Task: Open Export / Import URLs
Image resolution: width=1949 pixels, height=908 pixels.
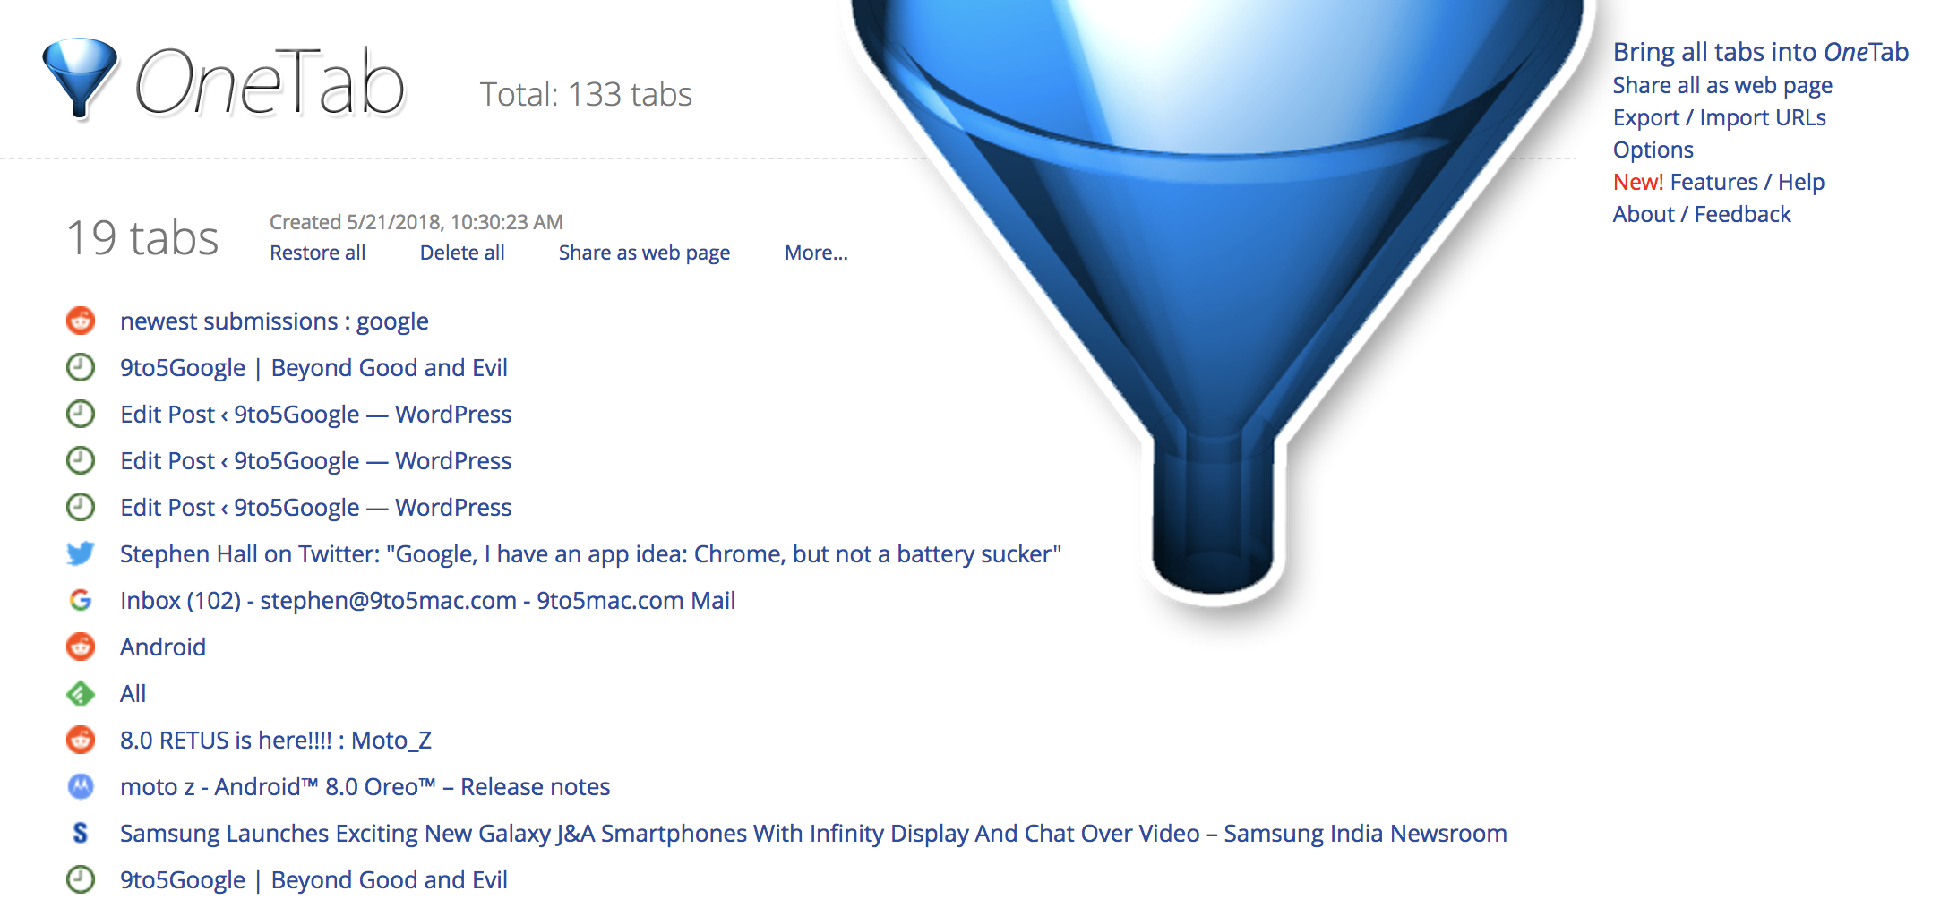Action: point(1719,117)
